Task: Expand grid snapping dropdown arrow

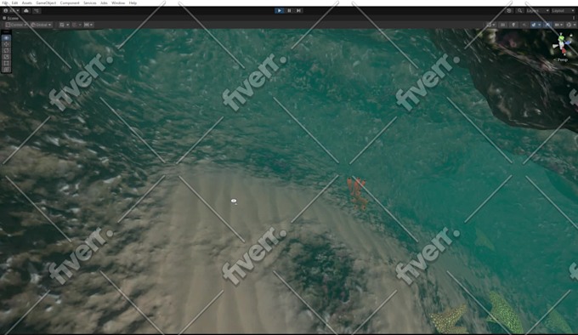Action: coord(67,25)
